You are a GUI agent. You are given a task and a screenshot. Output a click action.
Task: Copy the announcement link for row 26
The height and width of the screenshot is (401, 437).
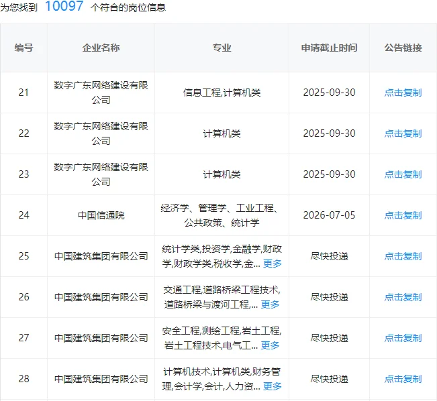click(x=403, y=297)
